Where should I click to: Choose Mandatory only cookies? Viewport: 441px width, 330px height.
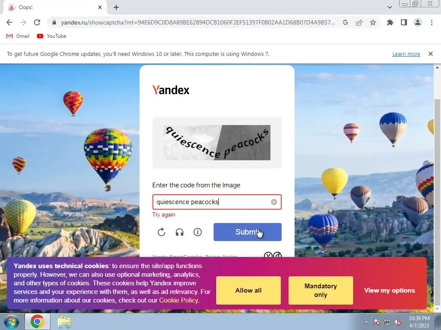coord(320,290)
